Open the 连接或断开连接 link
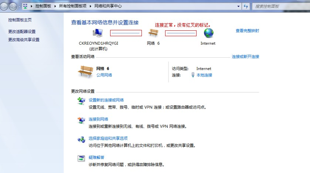Screen dimensions: 310x173 [245, 57]
